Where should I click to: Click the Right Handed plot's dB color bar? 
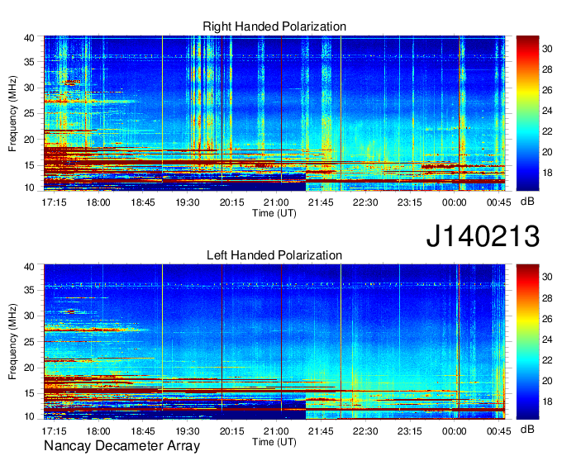pyautogui.click(x=527, y=113)
